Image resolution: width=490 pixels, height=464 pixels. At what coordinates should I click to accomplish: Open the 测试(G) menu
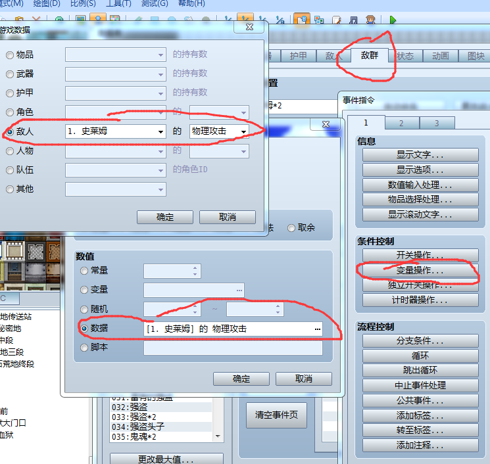click(155, 4)
